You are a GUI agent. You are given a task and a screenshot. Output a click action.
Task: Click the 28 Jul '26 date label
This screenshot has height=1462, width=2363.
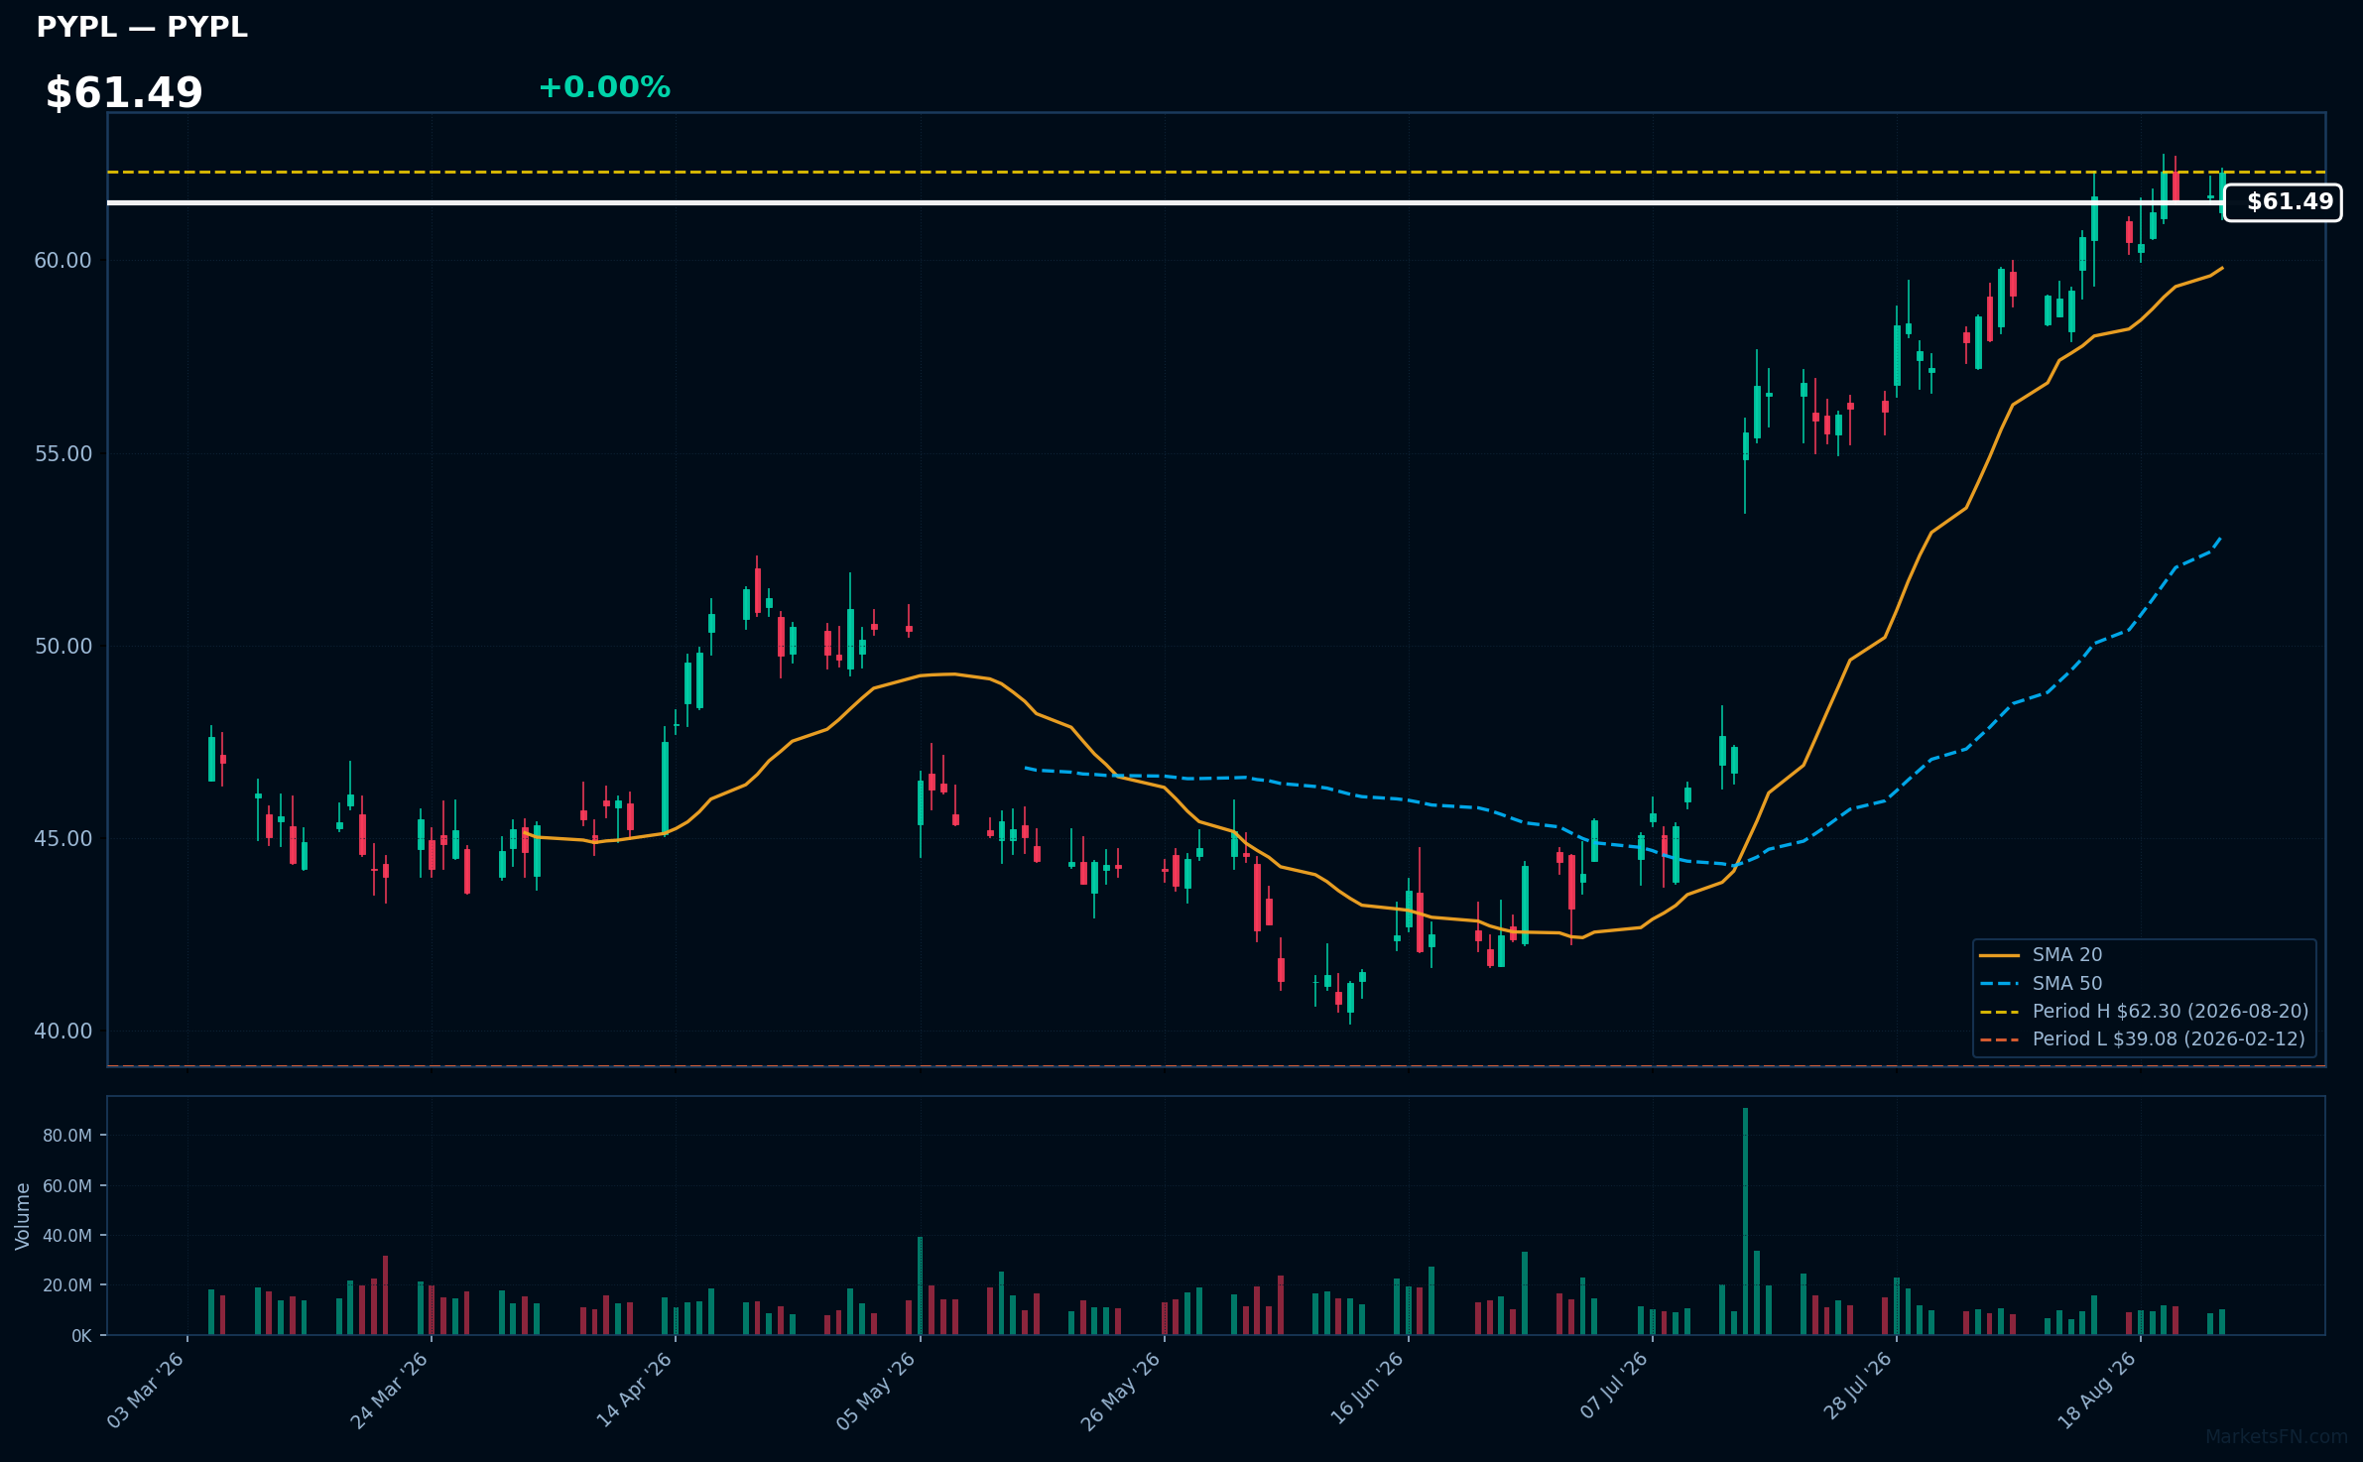tap(1858, 1386)
